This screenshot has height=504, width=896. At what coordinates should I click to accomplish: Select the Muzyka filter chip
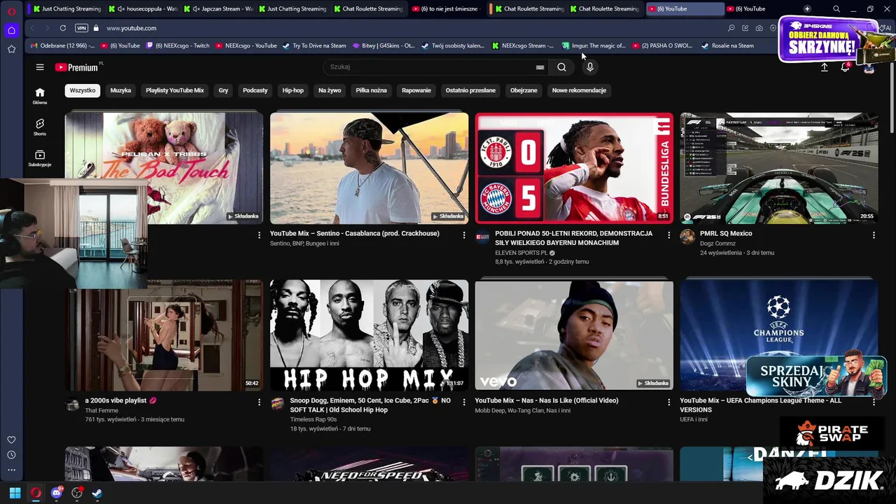click(120, 90)
